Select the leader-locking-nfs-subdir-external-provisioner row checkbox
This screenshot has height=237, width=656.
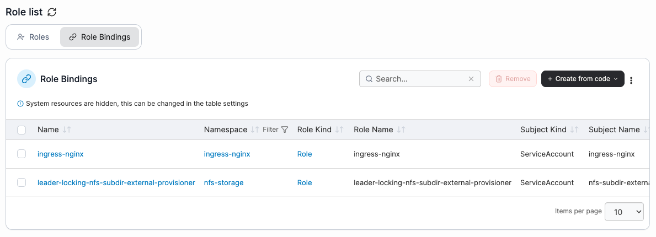pos(22,182)
